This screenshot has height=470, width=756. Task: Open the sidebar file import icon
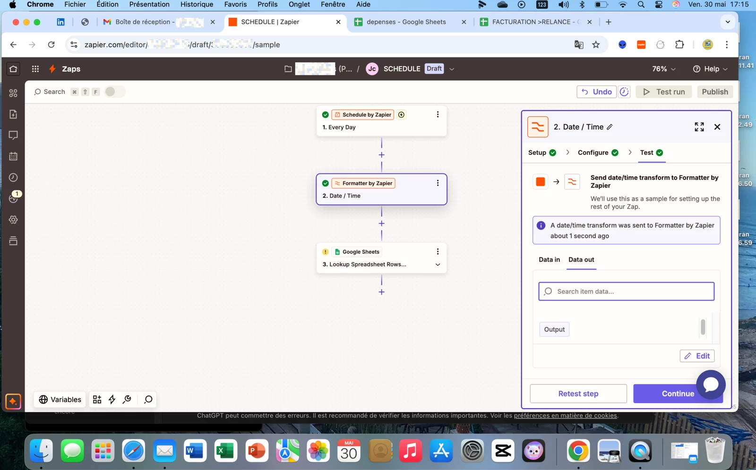13,114
